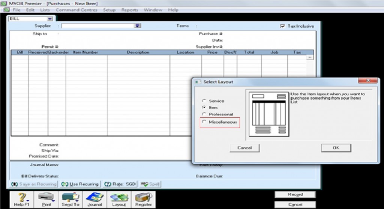Click the Job column header
384x209 pixels.
[274, 52]
